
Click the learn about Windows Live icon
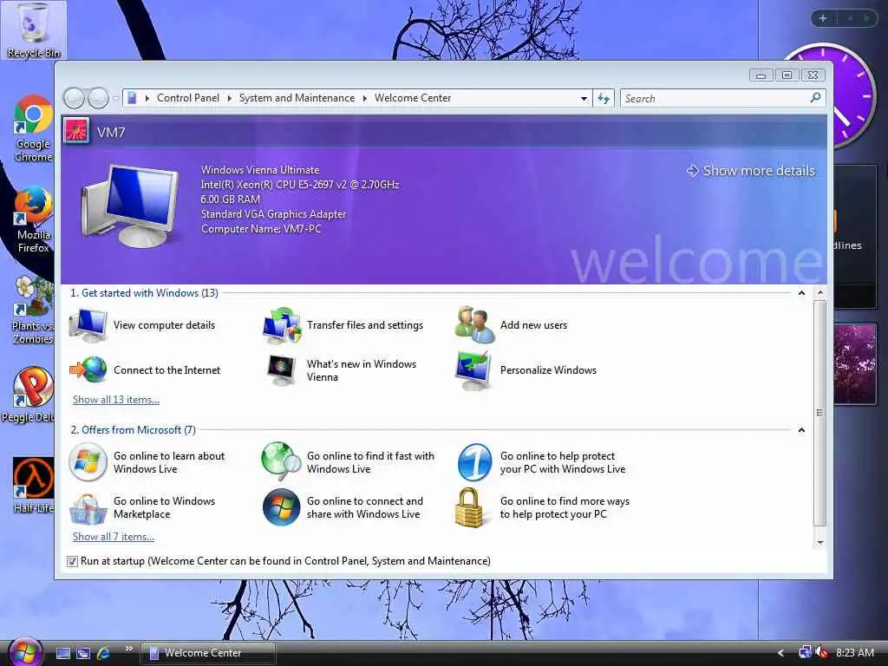(88, 462)
